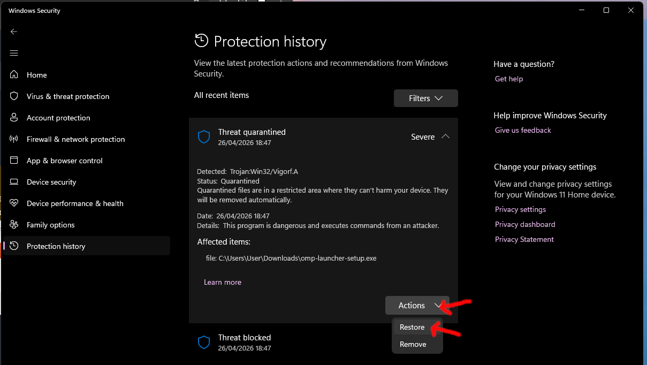Click the Protection history clock icon in sidebar

coord(14,246)
